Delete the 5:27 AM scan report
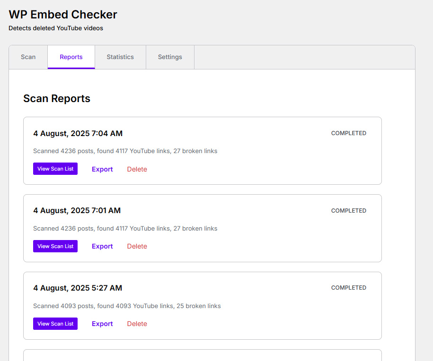This screenshot has width=433, height=361. point(137,324)
